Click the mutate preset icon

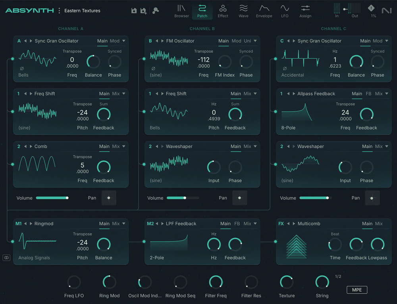click(x=156, y=11)
